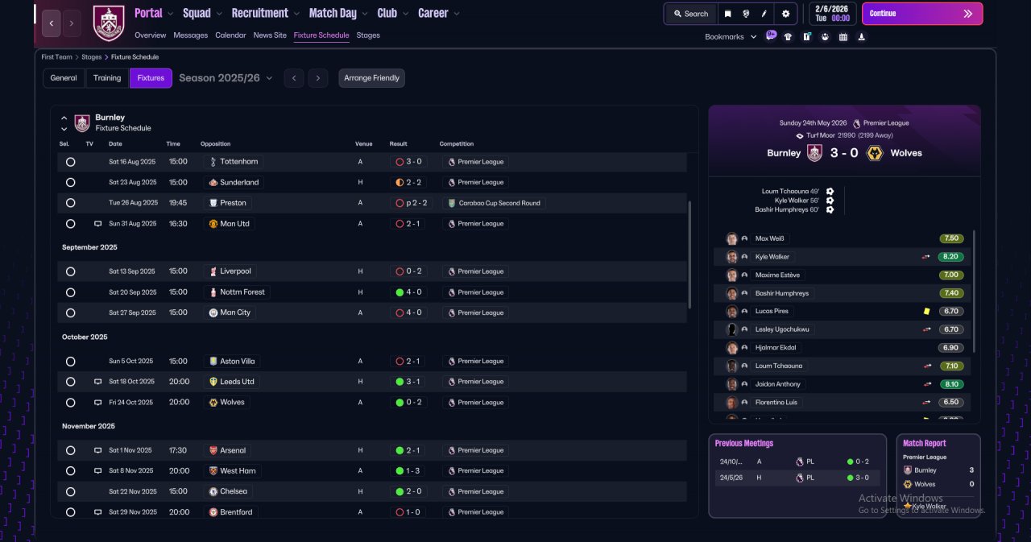Click the TV icon on the Leeds Utd fixture row
1031x542 pixels.
98,382
